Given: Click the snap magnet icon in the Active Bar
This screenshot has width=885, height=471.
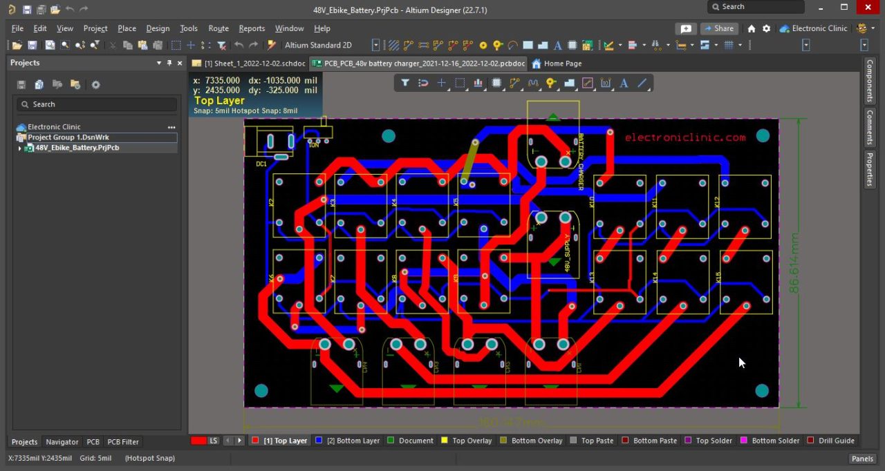Looking at the screenshot, I should pos(423,83).
